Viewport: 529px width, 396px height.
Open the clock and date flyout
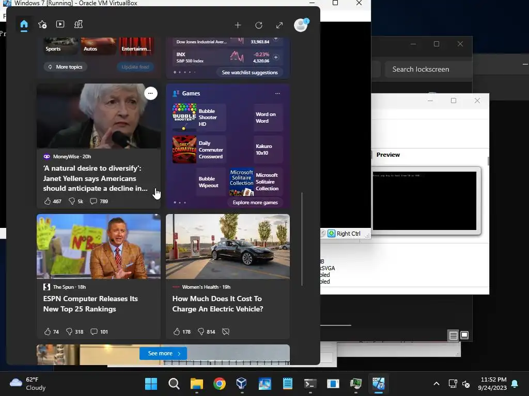pos(492,384)
